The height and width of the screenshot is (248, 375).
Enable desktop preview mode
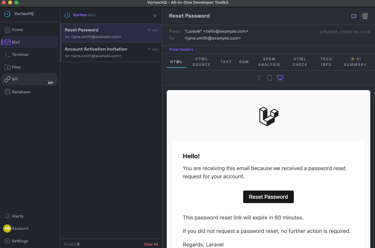pos(280,78)
